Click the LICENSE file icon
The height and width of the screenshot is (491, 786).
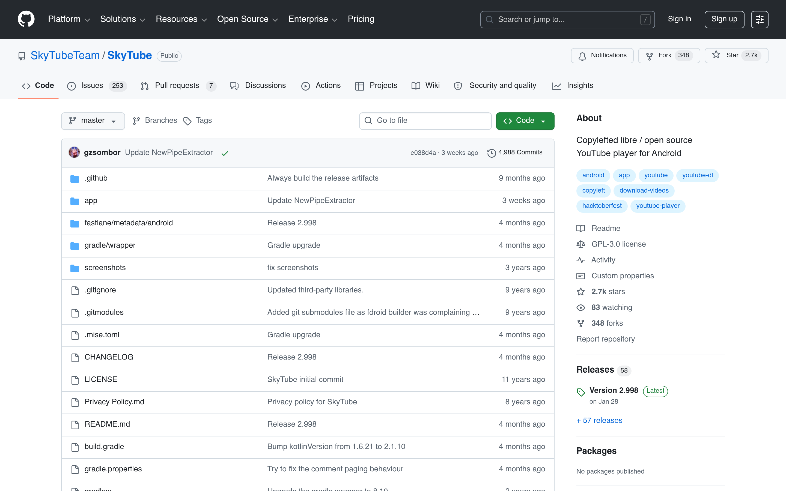coord(75,380)
